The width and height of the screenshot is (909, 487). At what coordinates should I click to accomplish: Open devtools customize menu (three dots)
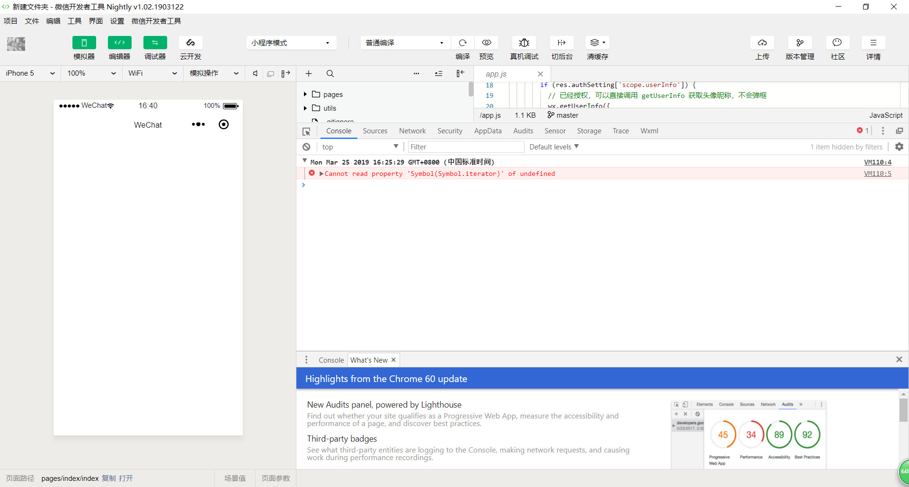pyautogui.click(x=882, y=131)
